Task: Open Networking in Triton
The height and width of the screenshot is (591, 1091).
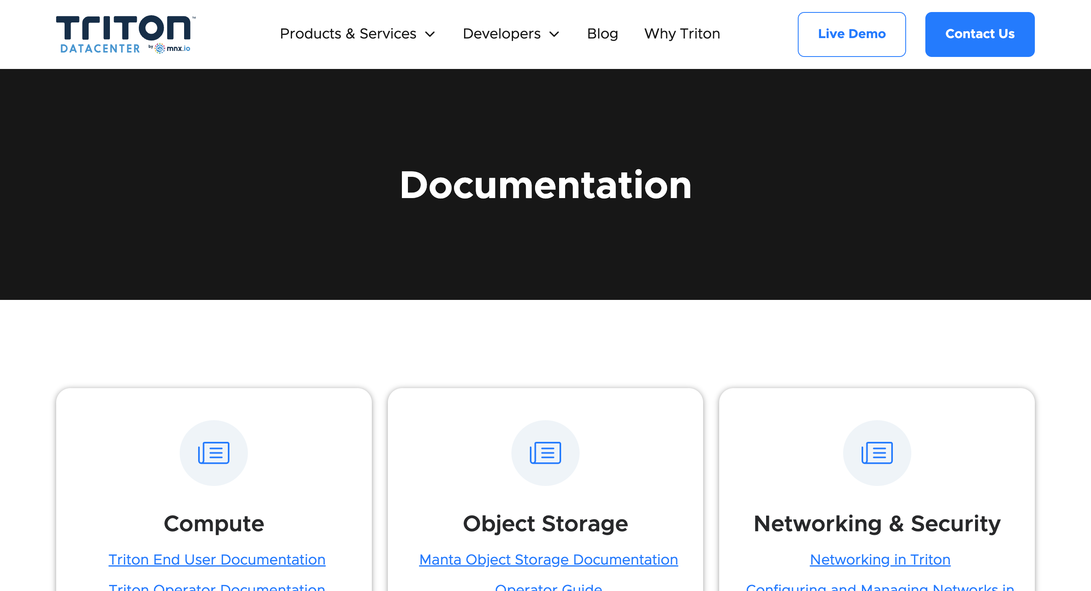Action: click(879, 559)
